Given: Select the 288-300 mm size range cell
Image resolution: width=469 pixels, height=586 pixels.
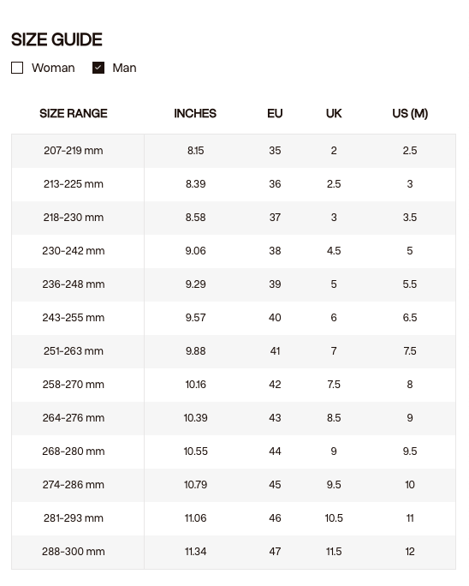Looking at the screenshot, I should [74, 552].
